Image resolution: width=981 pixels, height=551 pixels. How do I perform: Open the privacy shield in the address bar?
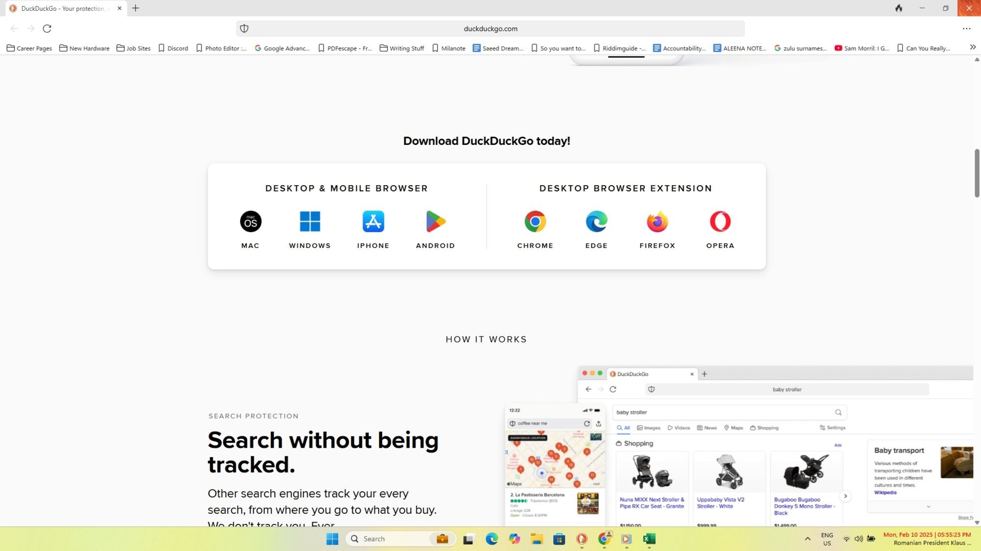click(244, 28)
